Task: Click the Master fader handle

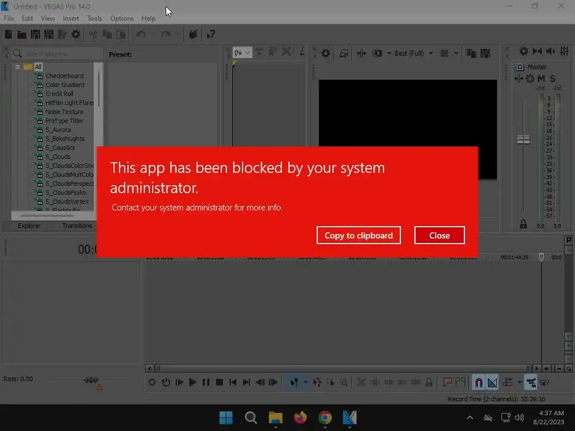Action: (x=523, y=139)
